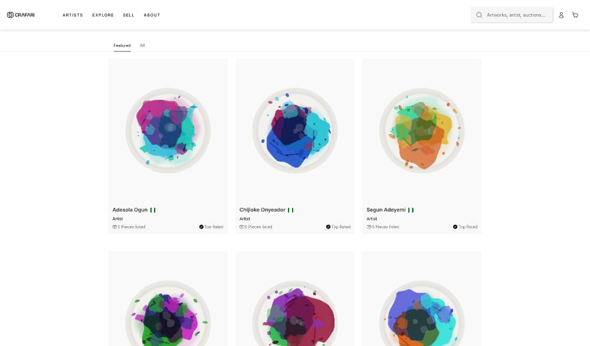This screenshot has height=346, width=590.
Task: Open the shopping cart icon
Action: click(x=575, y=15)
